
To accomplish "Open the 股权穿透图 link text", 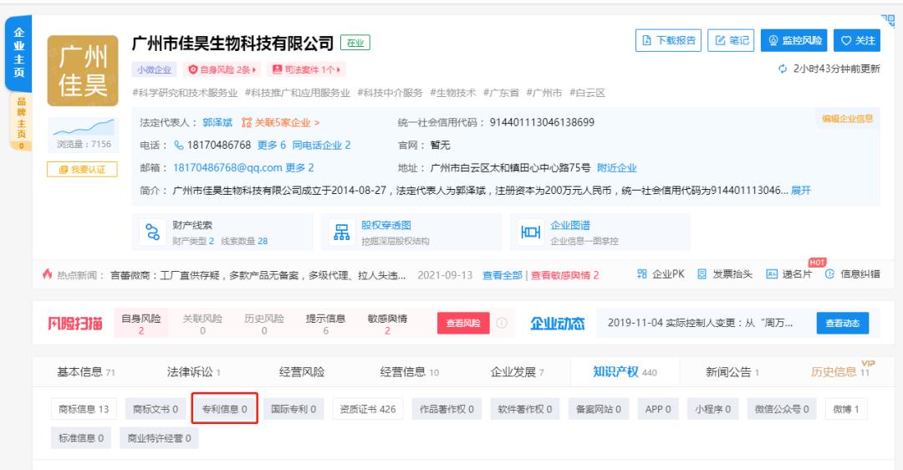I will coord(385,225).
